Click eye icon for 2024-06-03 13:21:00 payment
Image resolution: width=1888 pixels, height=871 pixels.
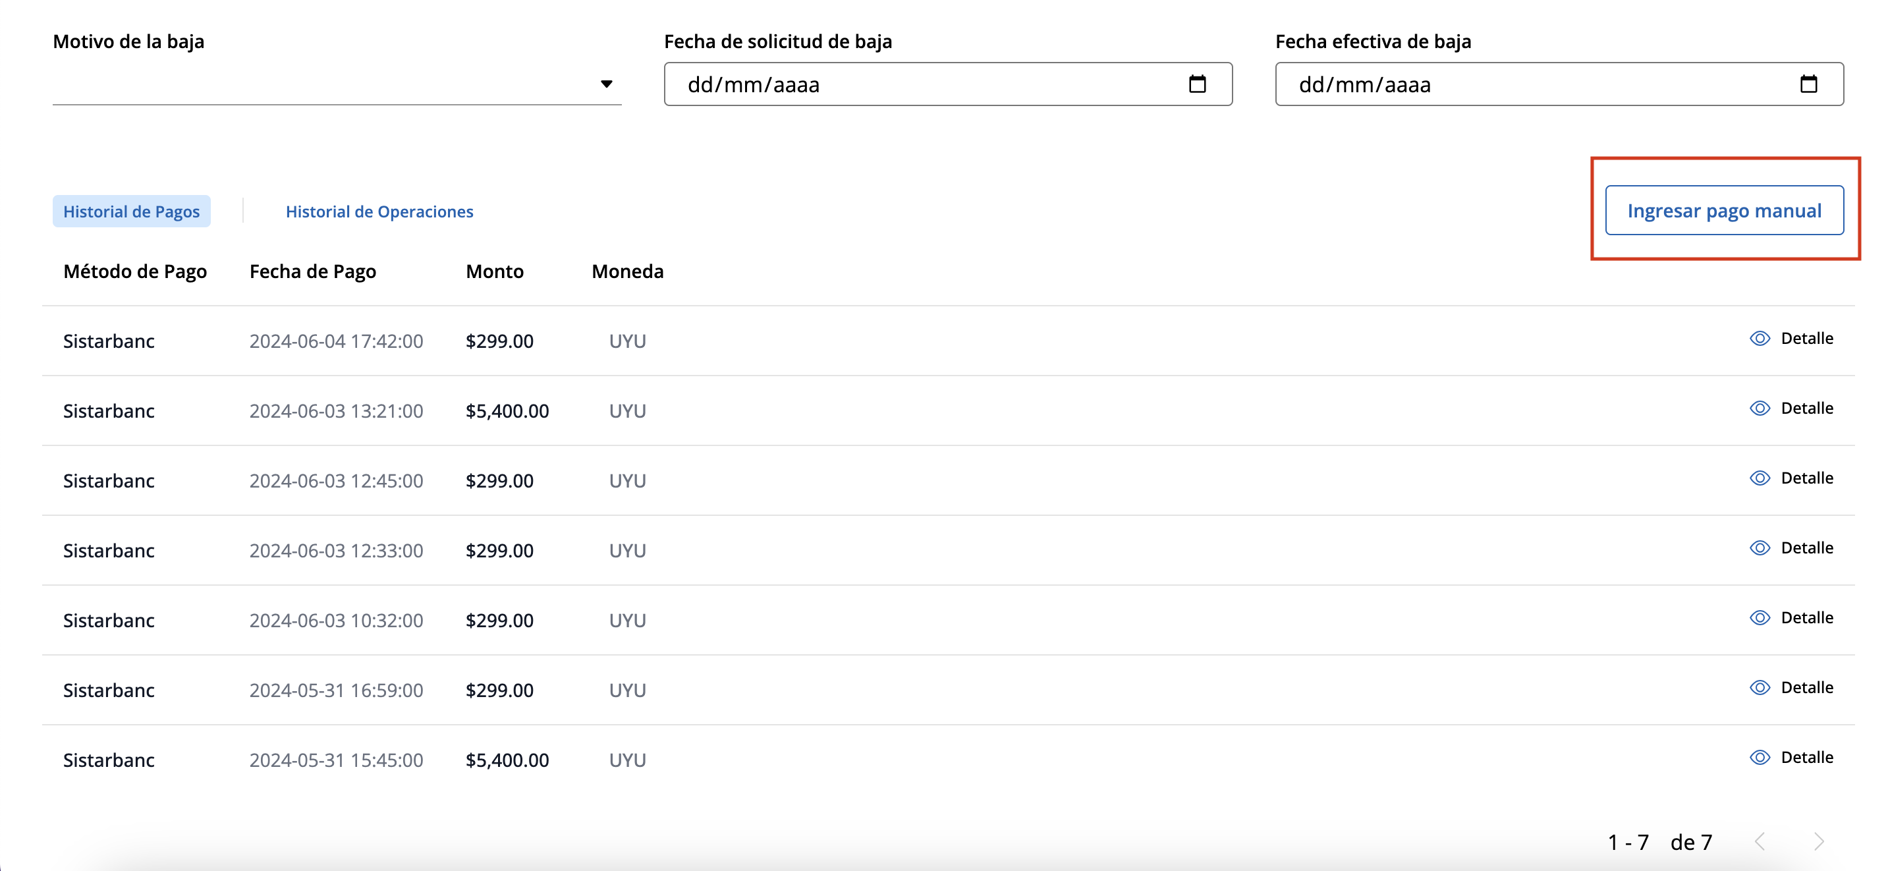(x=1759, y=408)
